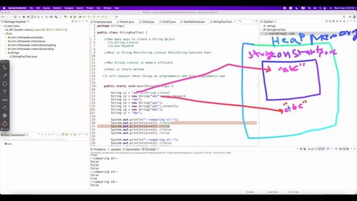Open the Window menu
Image resolution: width=357 pixels, height=201 pixels.
(108, 8)
